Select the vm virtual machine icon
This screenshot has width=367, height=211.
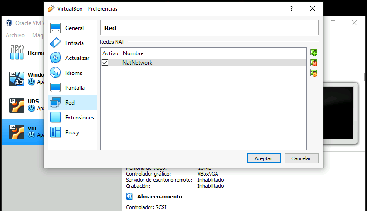click(17, 132)
